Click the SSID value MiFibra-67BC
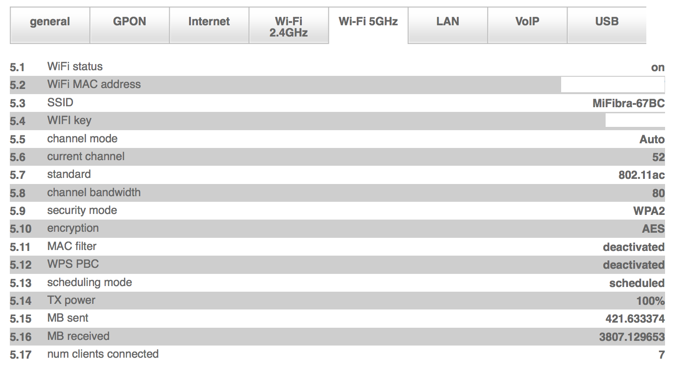 tap(629, 103)
